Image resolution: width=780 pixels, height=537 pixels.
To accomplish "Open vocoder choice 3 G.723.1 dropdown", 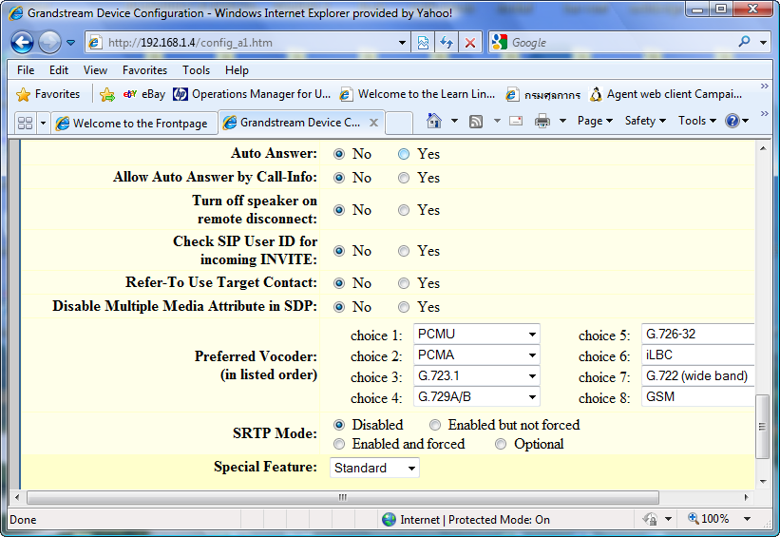I will [x=477, y=375].
